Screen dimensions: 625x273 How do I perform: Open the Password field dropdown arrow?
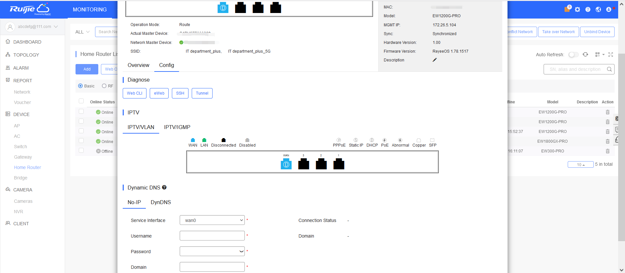pyautogui.click(x=241, y=251)
